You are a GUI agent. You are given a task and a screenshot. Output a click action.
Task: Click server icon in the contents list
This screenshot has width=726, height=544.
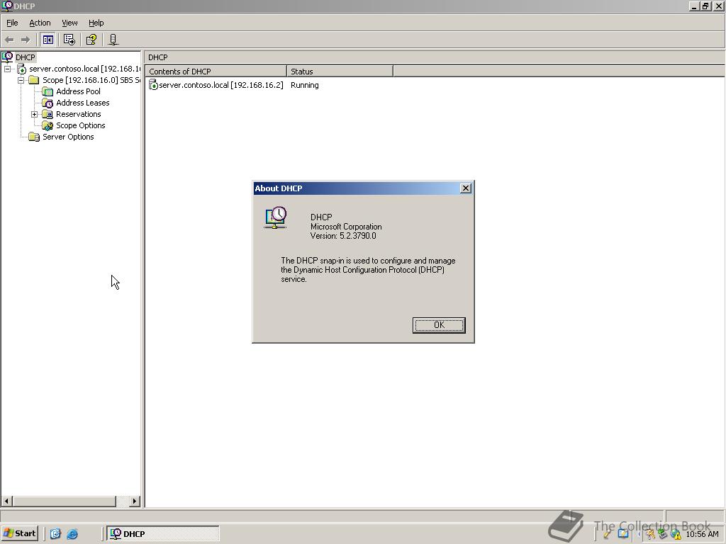(153, 85)
